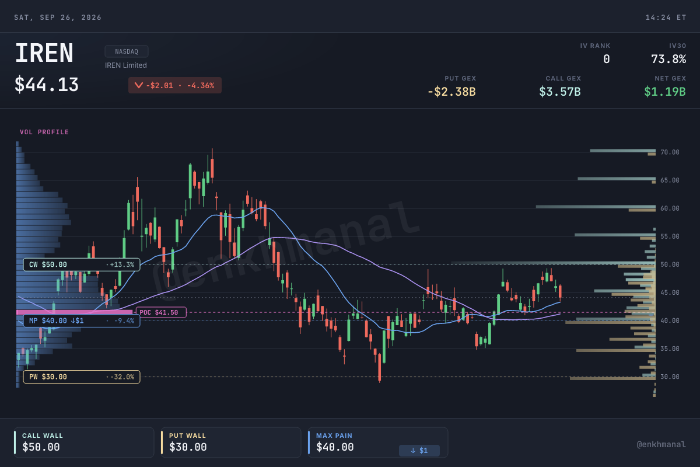Image resolution: width=700 pixels, height=467 pixels.
Task: Click the MAX PAIN $40.00 card
Action: point(377,442)
